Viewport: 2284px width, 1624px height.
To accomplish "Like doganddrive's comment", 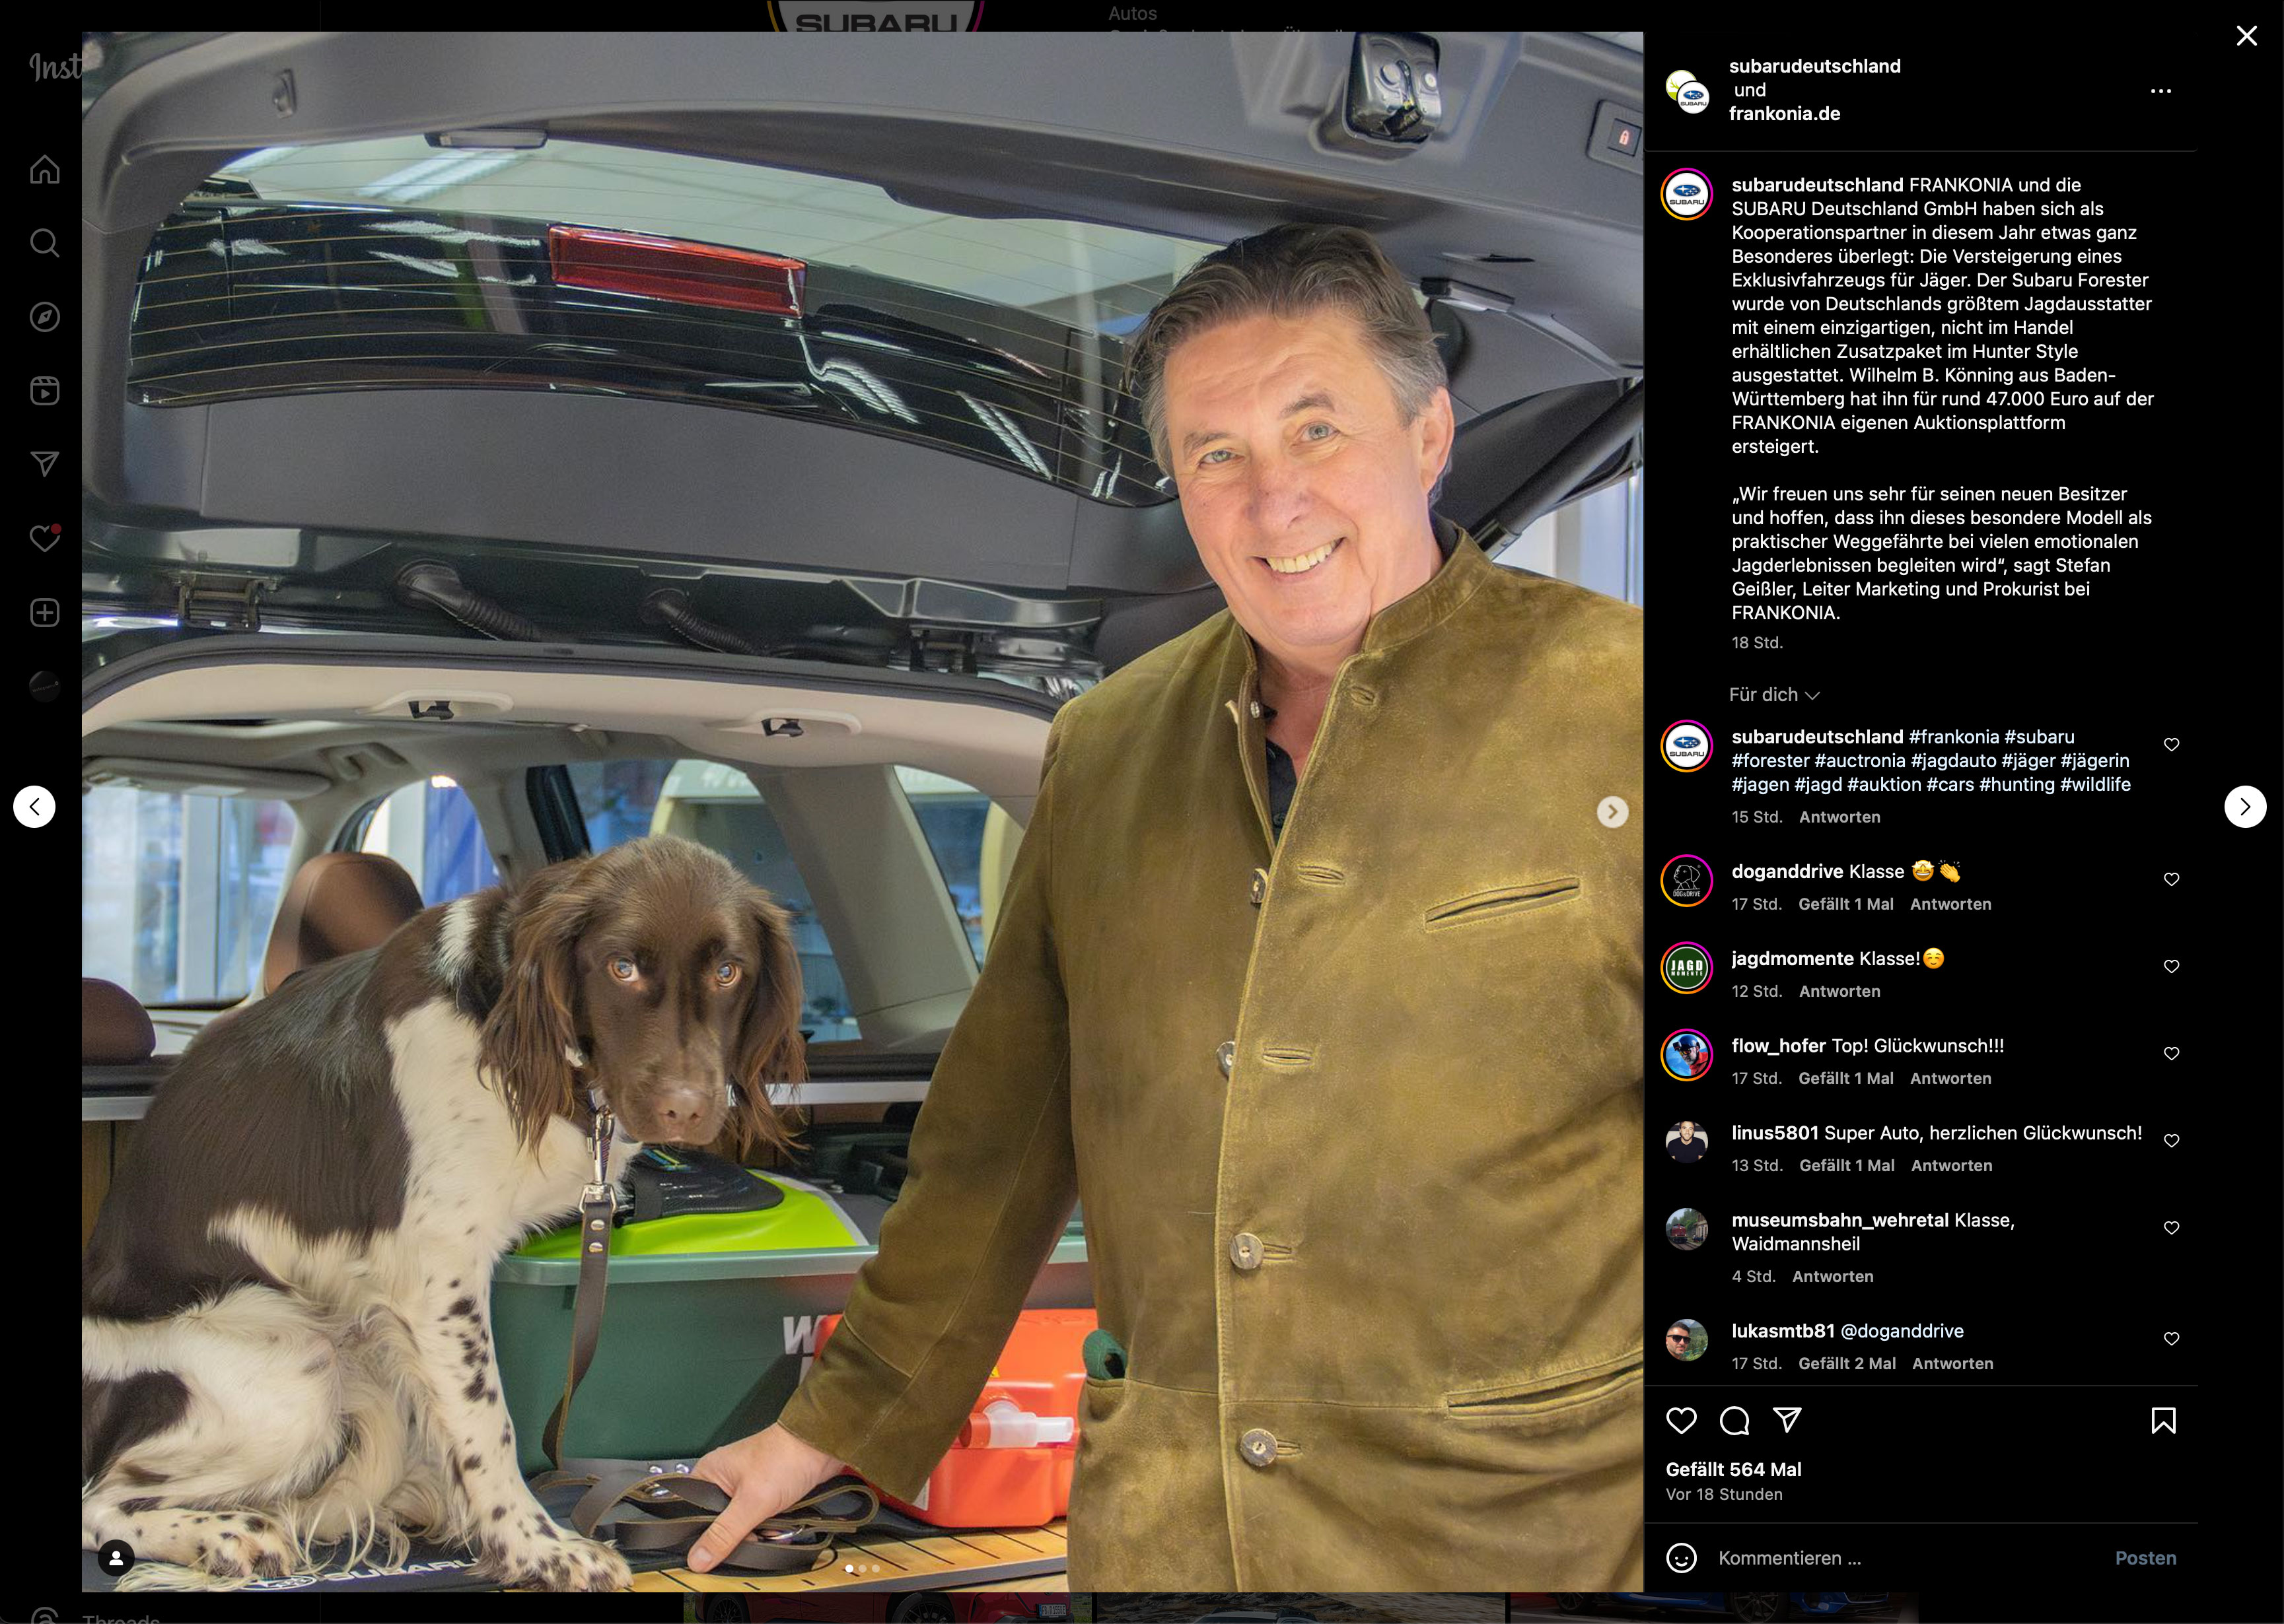I will [x=2171, y=879].
